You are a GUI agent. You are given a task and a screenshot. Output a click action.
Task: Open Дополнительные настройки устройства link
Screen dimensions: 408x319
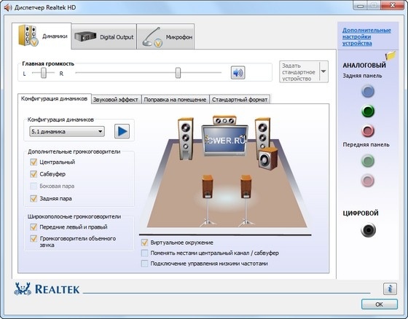tap(366, 36)
